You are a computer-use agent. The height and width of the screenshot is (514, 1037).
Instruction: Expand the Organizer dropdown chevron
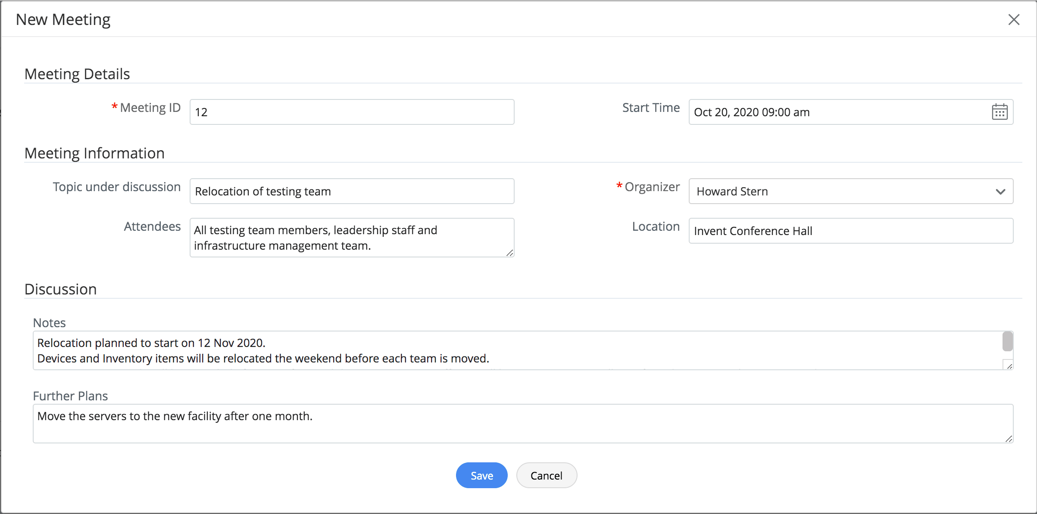click(x=1000, y=192)
